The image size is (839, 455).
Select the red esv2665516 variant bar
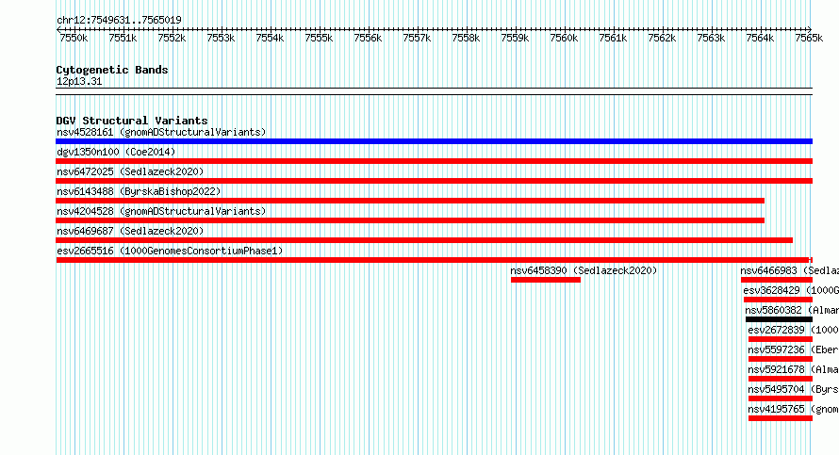click(434, 260)
